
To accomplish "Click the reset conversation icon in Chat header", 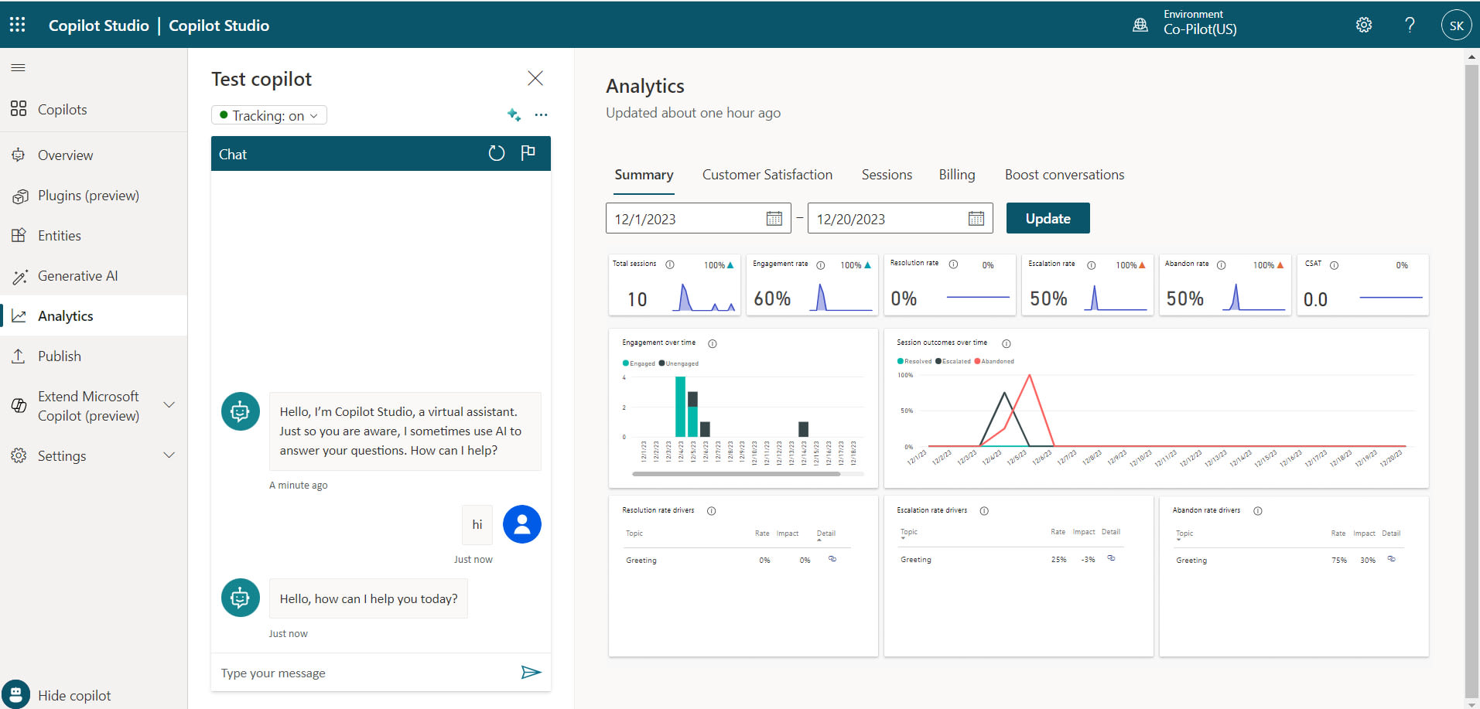I will point(497,154).
